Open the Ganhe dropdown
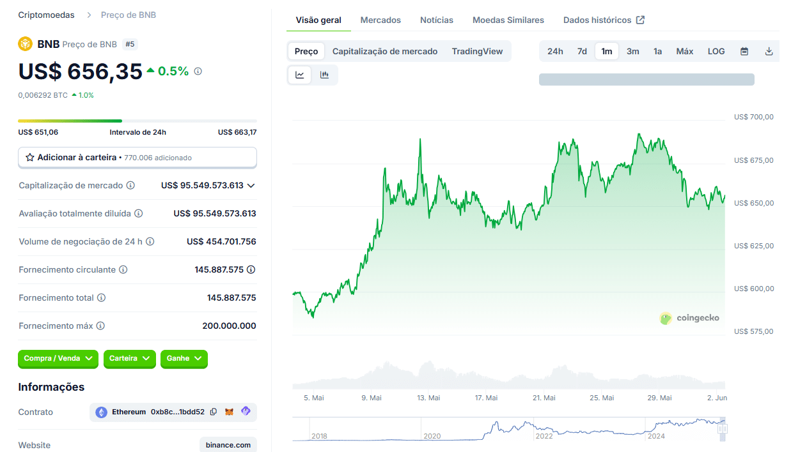This screenshot has height=452, width=791. coord(184,359)
